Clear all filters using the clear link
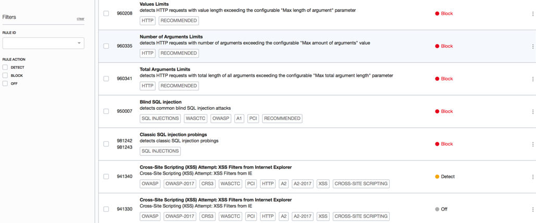536x223 pixels. click(x=80, y=19)
